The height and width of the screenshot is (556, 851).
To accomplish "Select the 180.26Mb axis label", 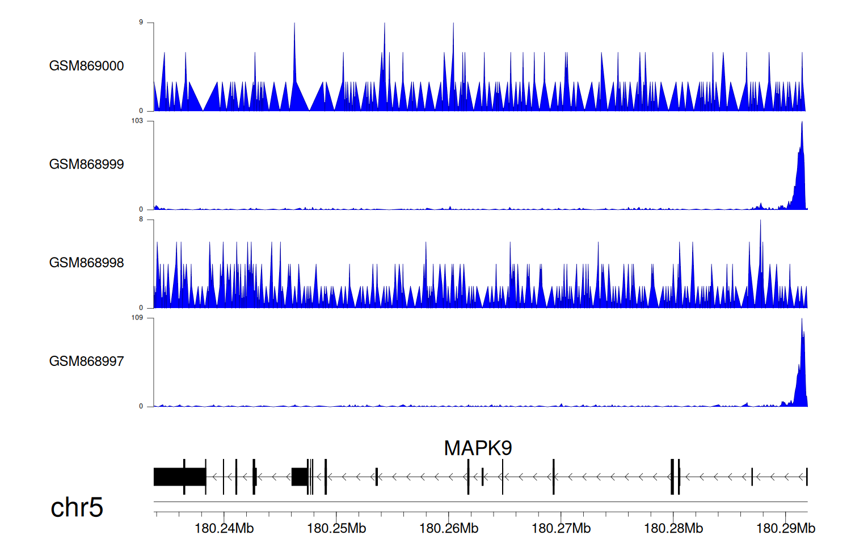I will [x=449, y=529].
